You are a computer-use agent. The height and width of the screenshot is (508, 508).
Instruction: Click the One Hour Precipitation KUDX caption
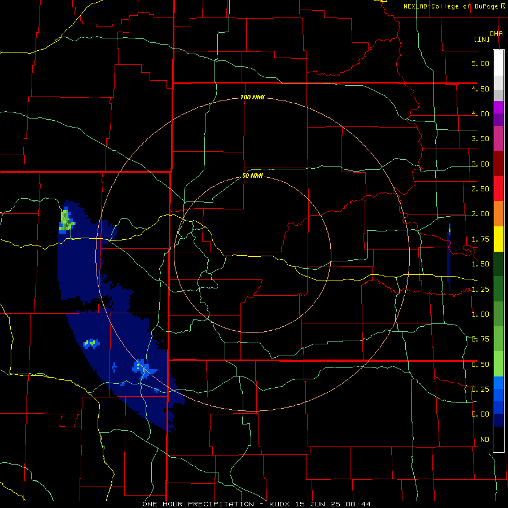click(x=256, y=504)
